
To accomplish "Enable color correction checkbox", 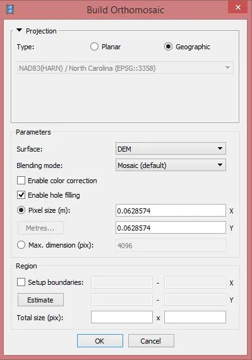I will [x=21, y=181].
